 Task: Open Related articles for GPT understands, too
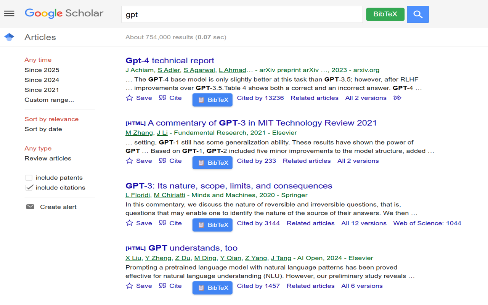(311, 286)
